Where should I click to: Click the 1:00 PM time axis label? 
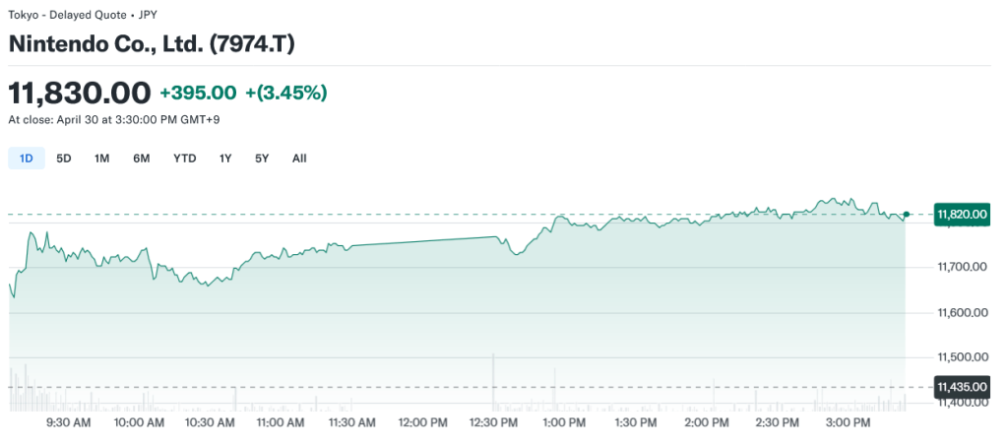[564, 422]
